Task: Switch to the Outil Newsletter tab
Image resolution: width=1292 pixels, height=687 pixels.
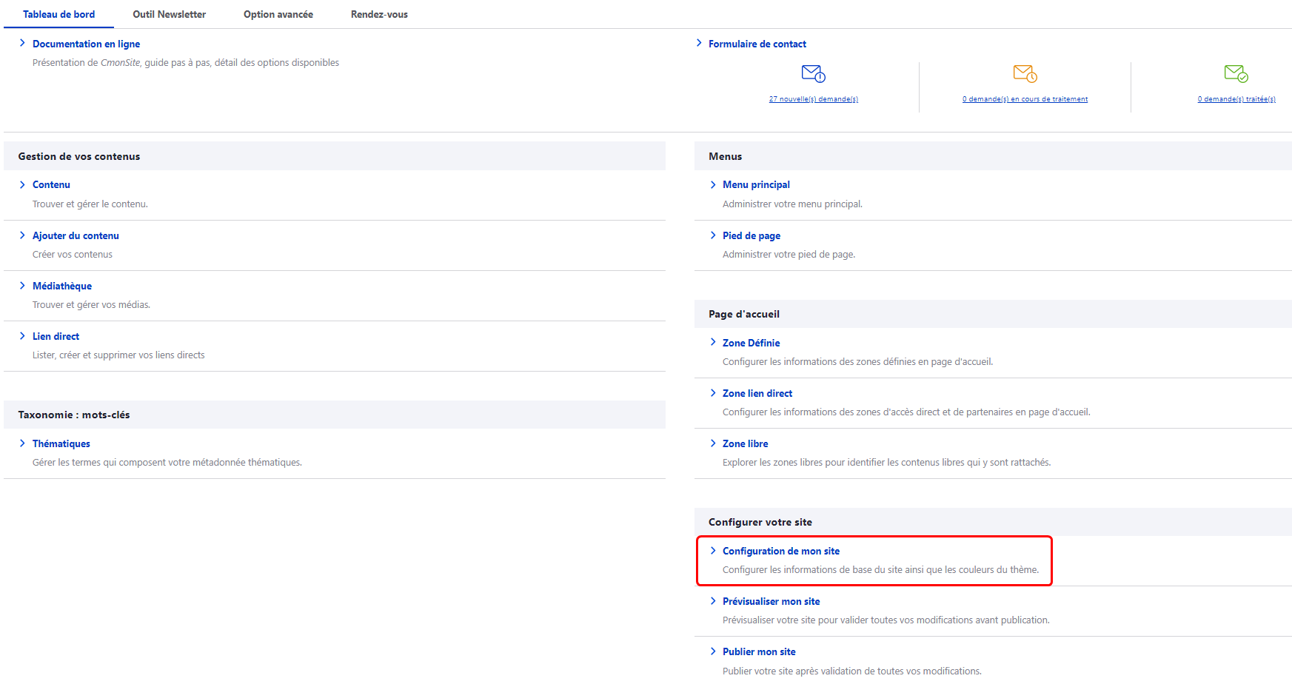Action: coord(169,14)
